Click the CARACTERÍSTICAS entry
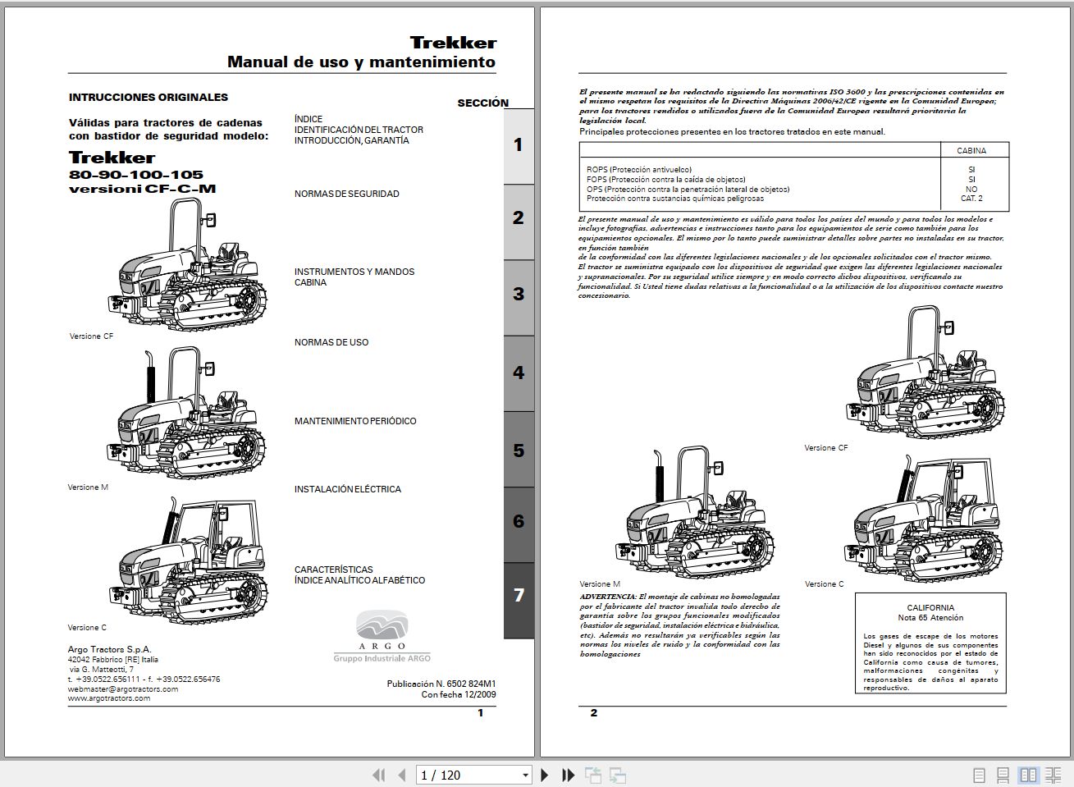This screenshot has width=1074, height=787. tap(334, 570)
